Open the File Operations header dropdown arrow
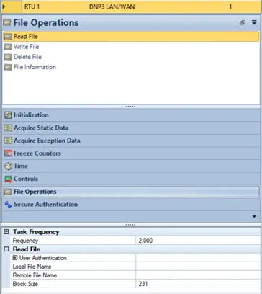 pyautogui.click(x=254, y=23)
